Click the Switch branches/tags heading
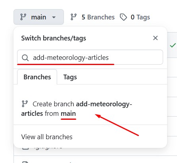The image size is (177, 163). 54,38
